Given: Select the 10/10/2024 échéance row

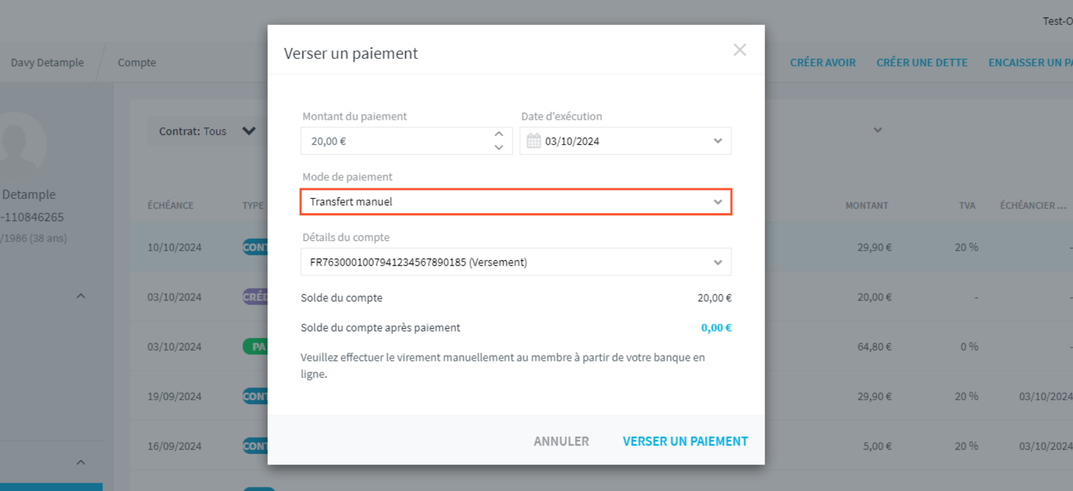Looking at the screenshot, I should (602, 247).
